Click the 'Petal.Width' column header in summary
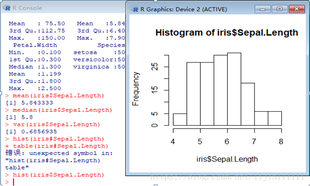The height and width of the screenshot is (186, 310). 35,45
